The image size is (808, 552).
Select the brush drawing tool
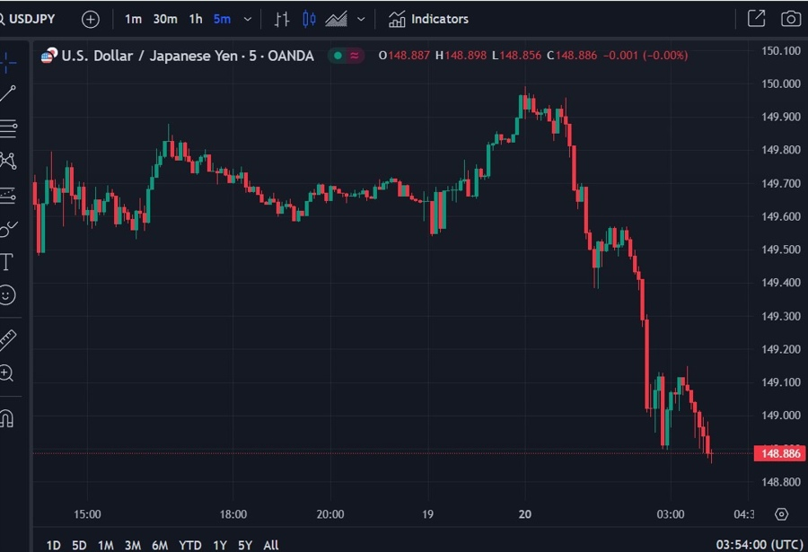[8, 229]
